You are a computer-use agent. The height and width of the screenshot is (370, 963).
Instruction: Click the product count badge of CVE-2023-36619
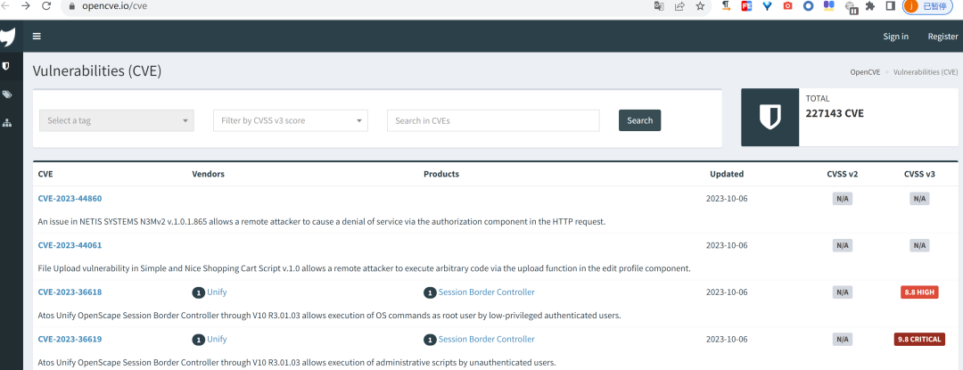pyautogui.click(x=430, y=340)
